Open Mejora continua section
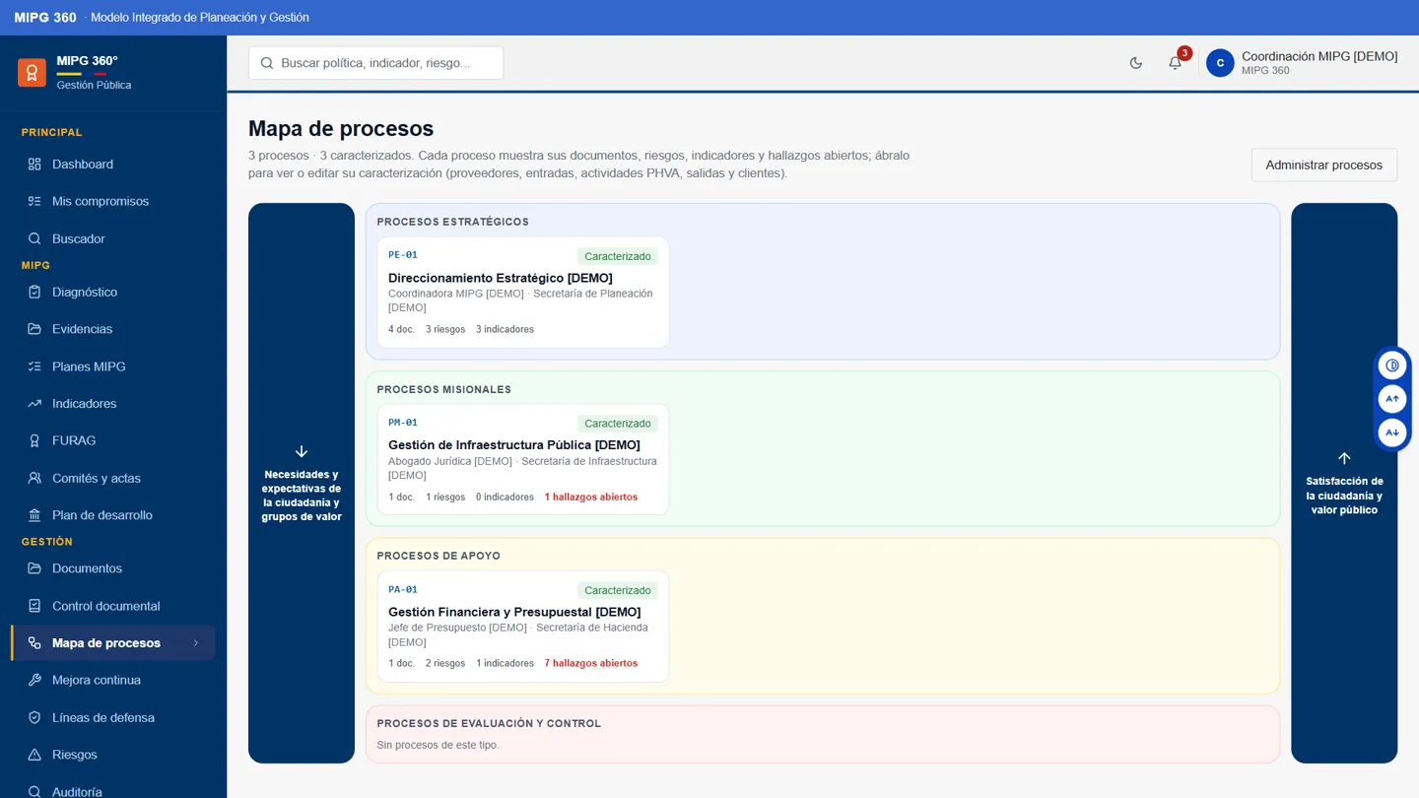Viewport: 1419px width, 798px height. tap(113, 680)
